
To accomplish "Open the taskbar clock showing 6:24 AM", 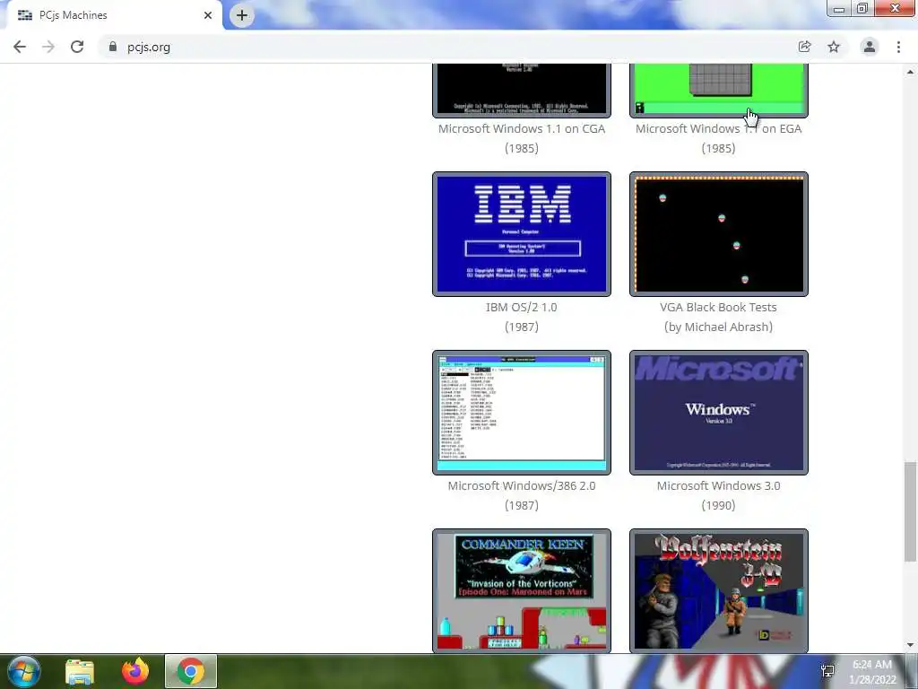I will pos(872,672).
